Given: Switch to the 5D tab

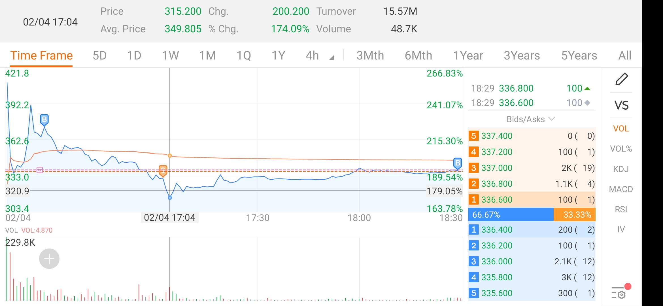Looking at the screenshot, I should tap(100, 56).
